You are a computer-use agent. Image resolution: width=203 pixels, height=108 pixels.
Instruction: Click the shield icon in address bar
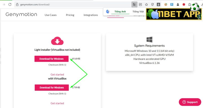point(153,5)
